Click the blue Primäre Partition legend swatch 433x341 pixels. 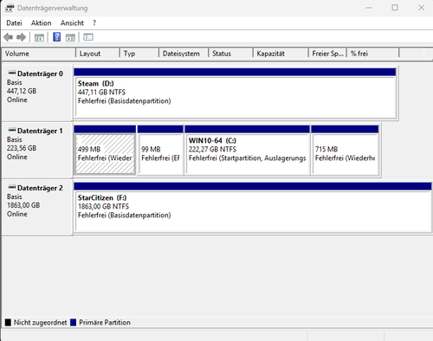point(74,323)
